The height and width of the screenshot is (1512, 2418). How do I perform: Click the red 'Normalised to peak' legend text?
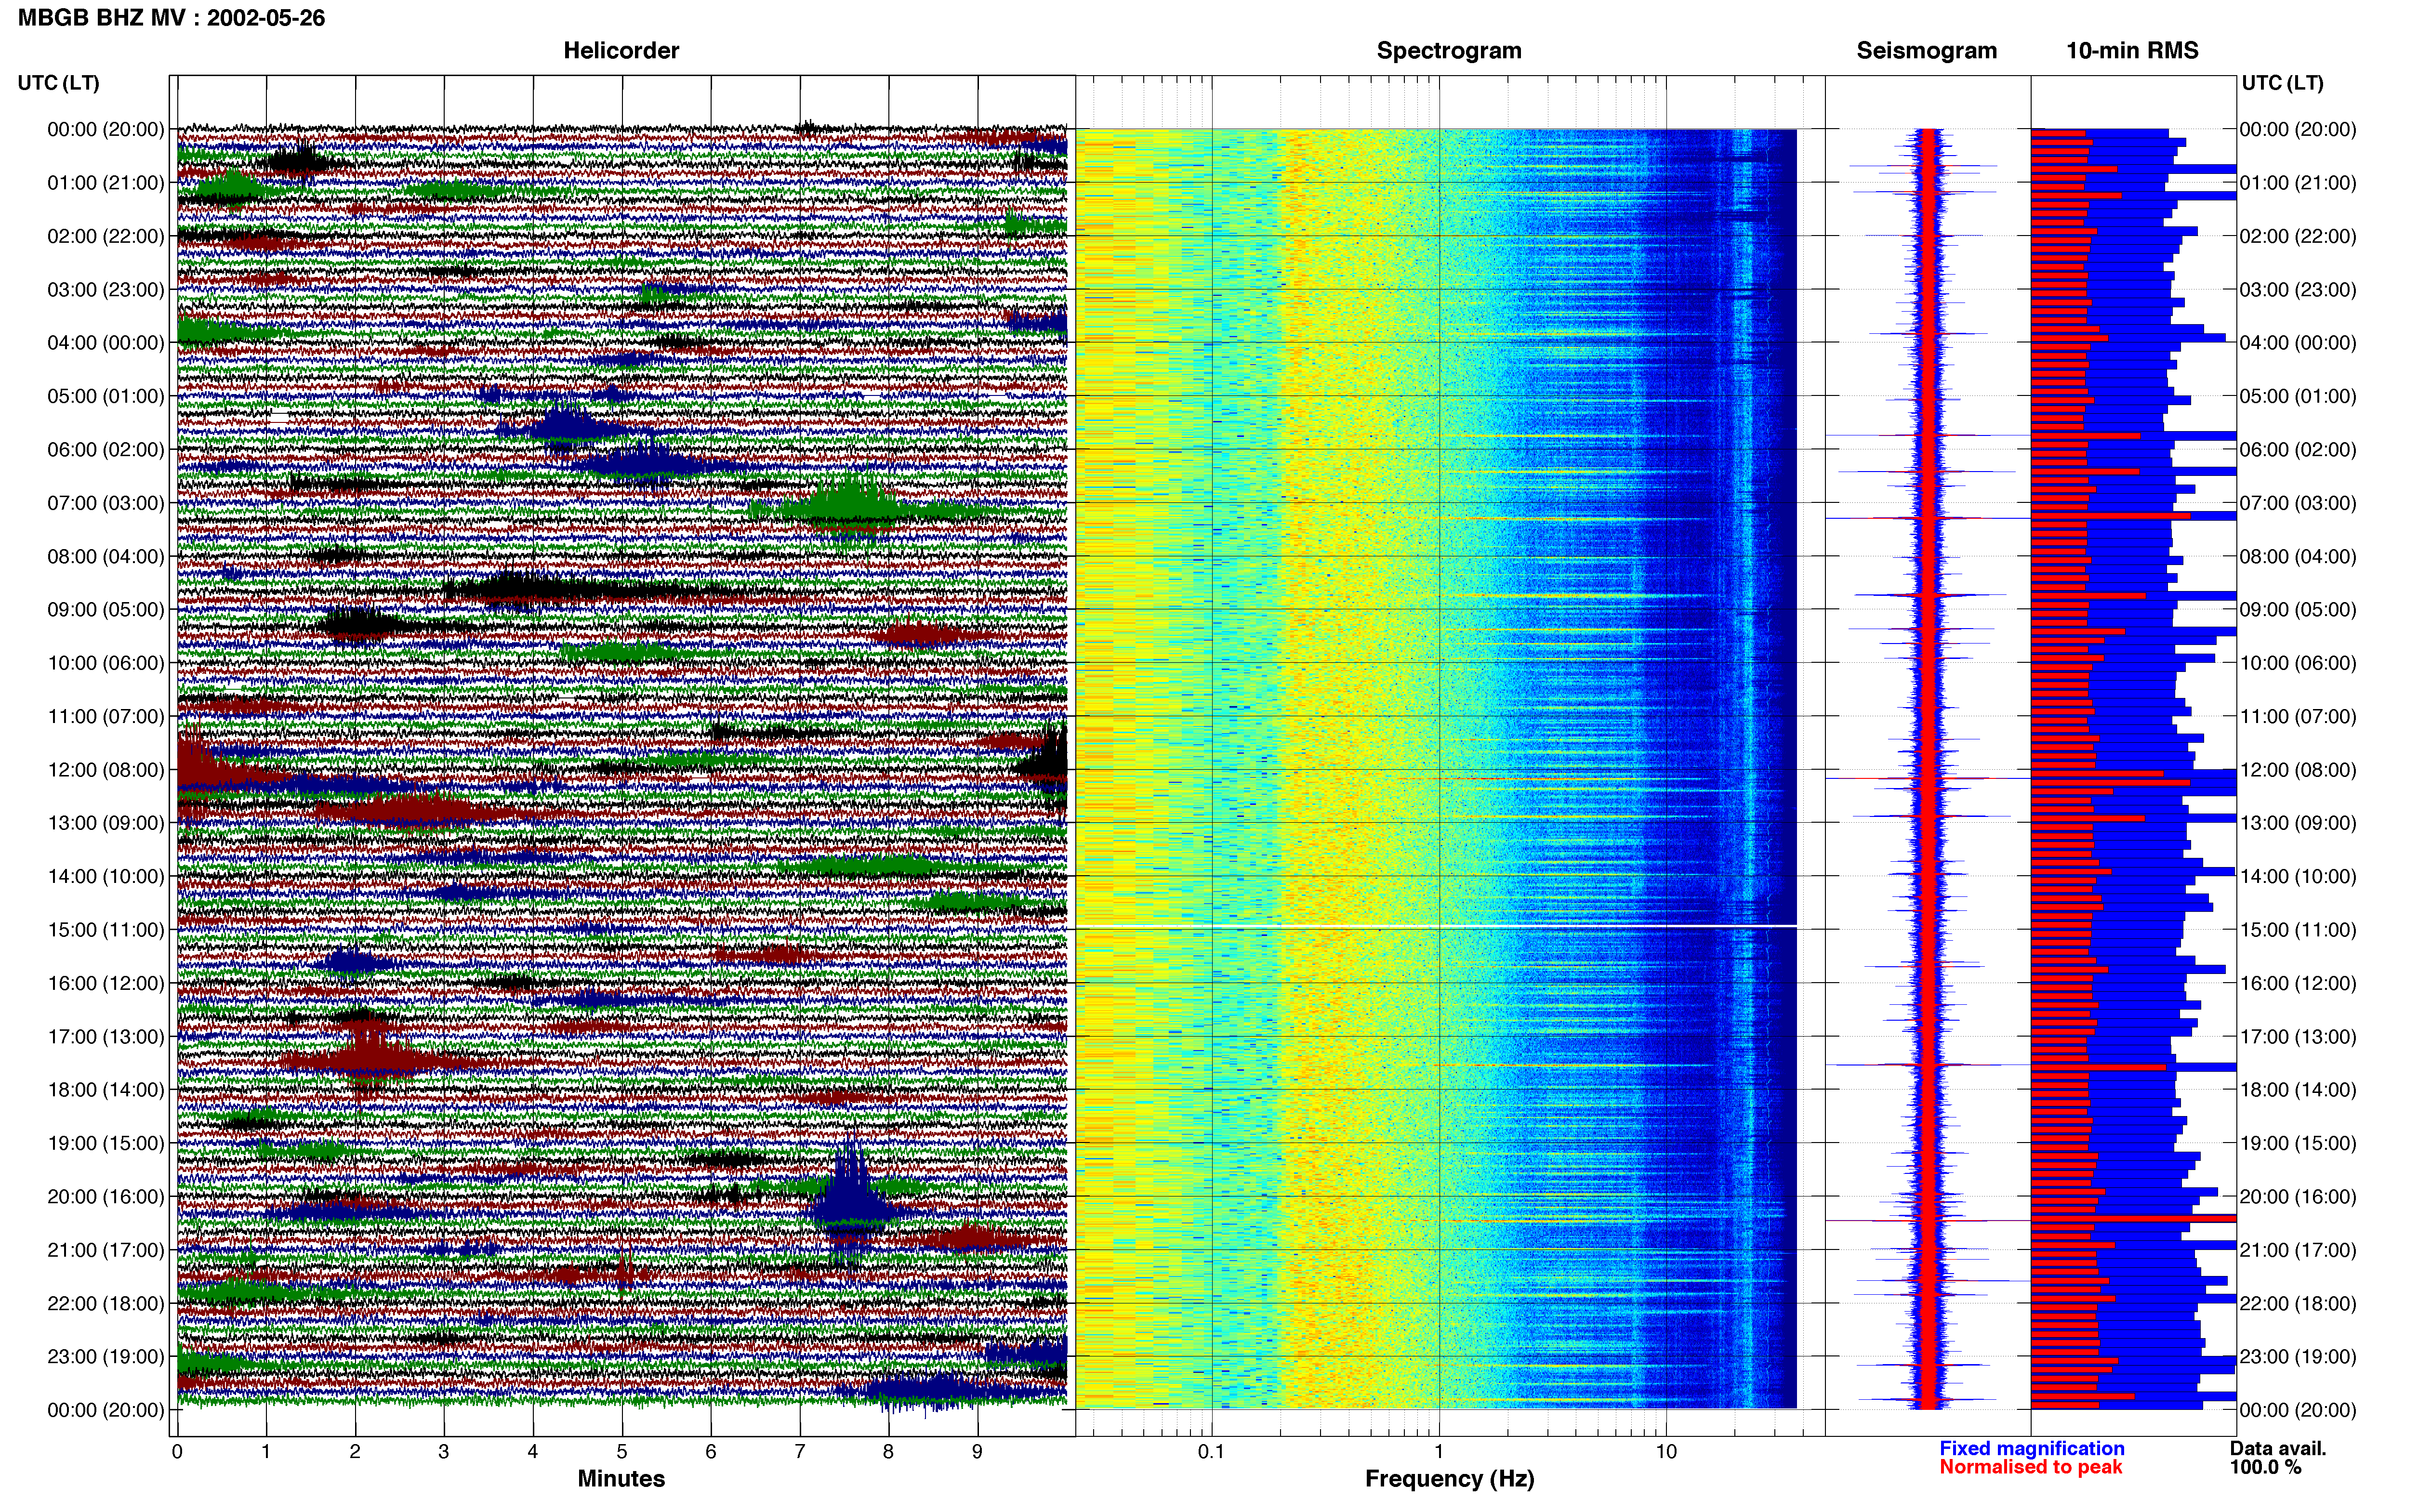pos(2031,1467)
